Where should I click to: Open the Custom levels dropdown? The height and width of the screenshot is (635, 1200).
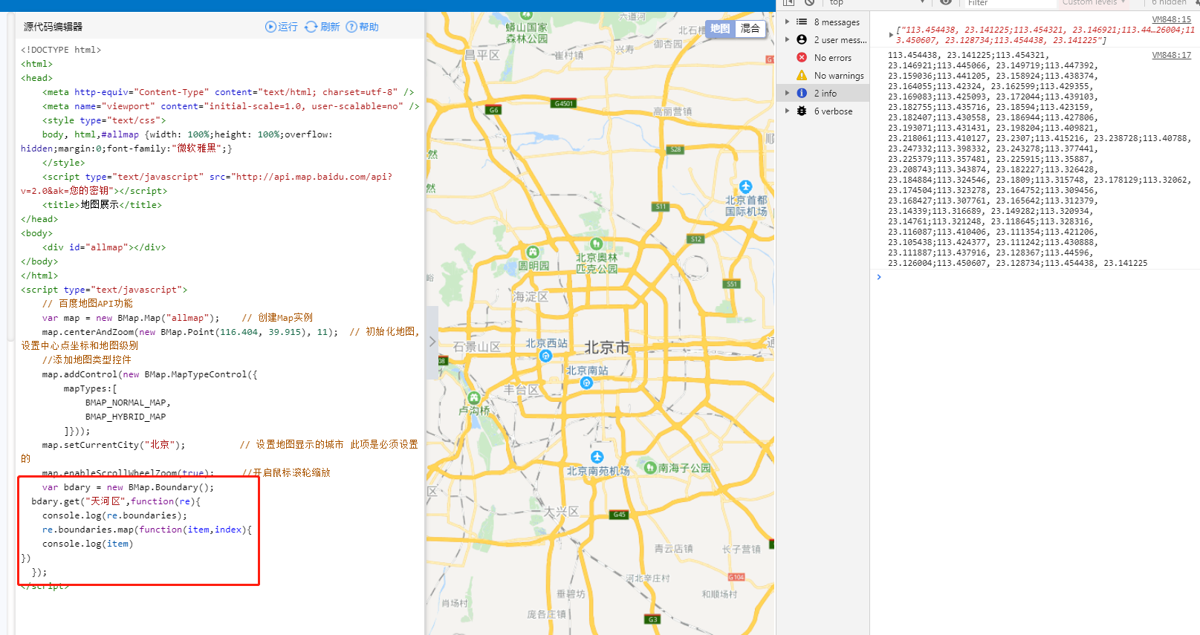click(x=1094, y=2)
